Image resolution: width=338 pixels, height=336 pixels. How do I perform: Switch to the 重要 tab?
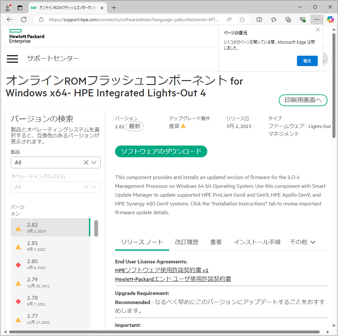[x=216, y=242]
